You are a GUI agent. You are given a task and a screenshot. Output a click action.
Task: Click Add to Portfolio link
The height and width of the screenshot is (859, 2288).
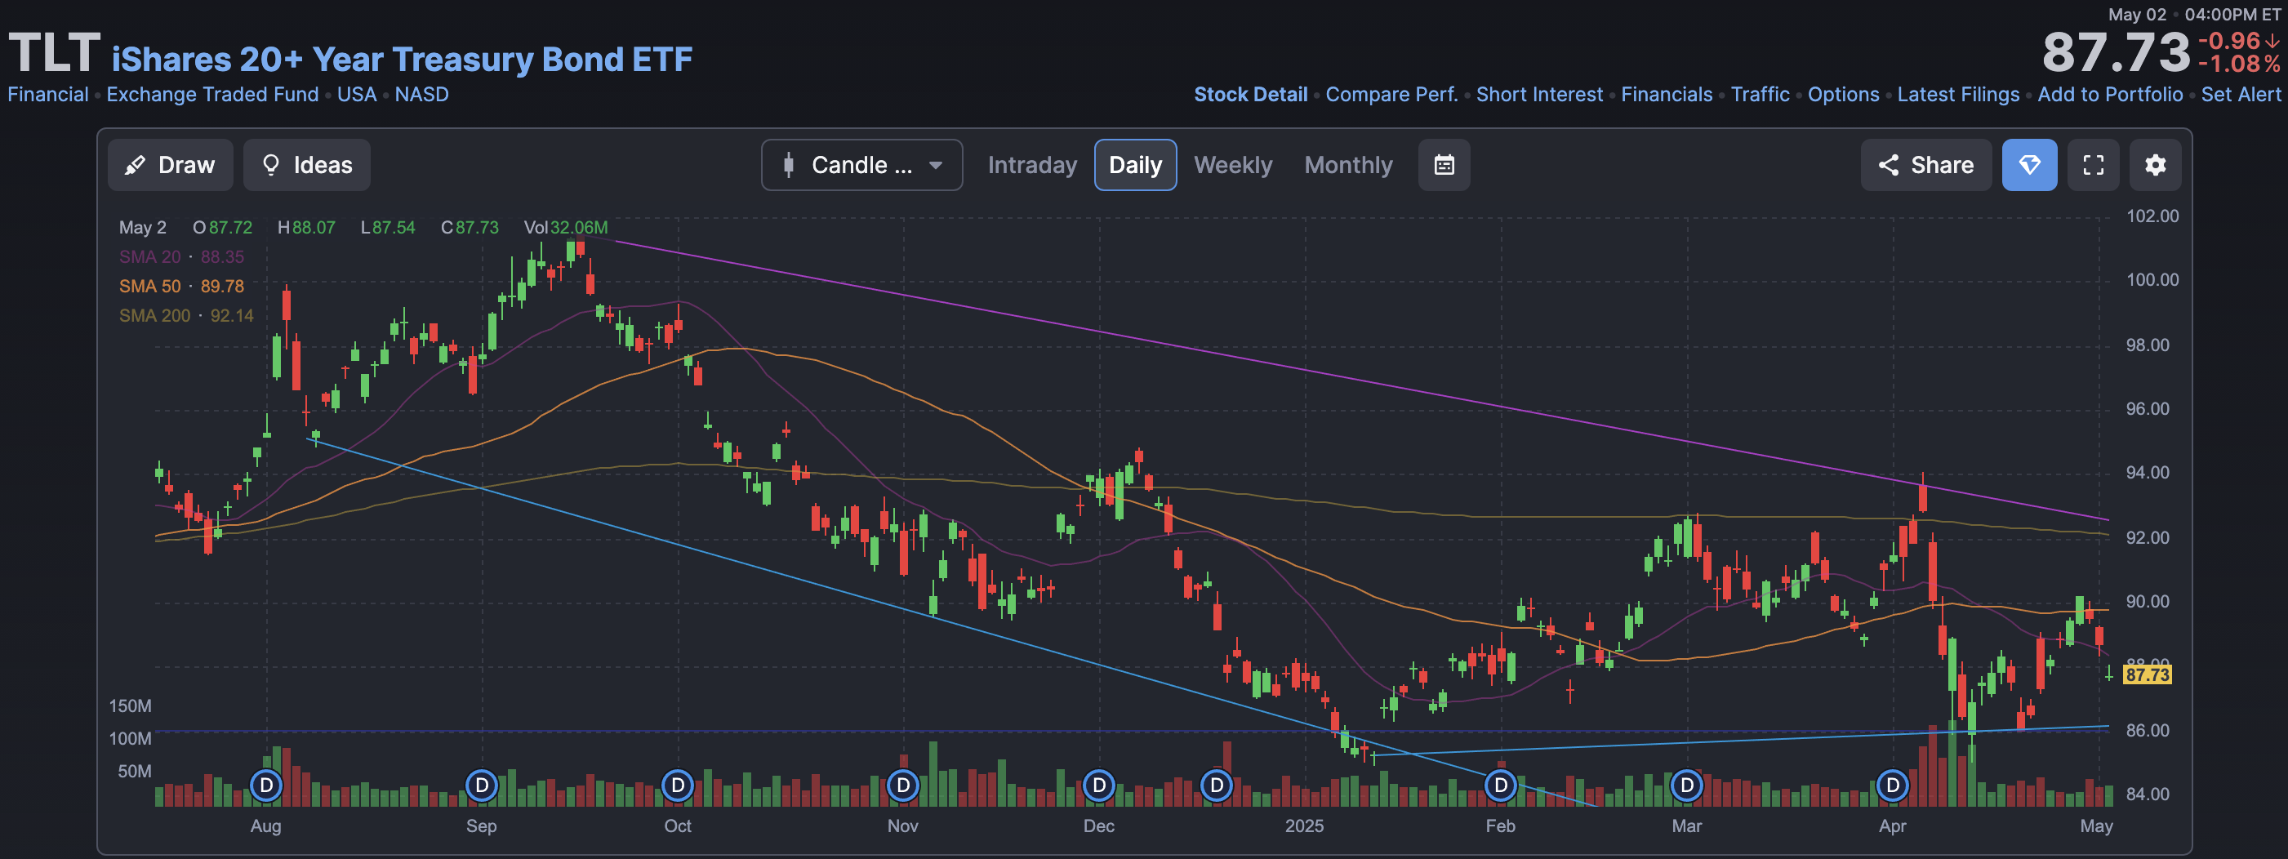(2109, 94)
